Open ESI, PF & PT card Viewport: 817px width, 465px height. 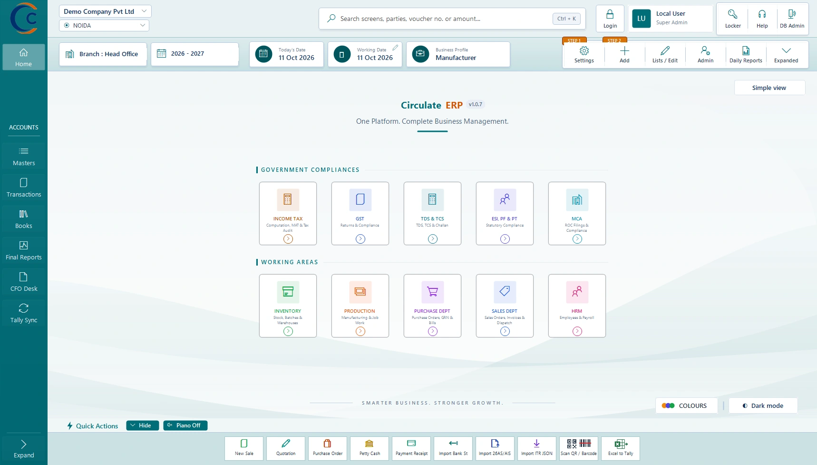505,213
